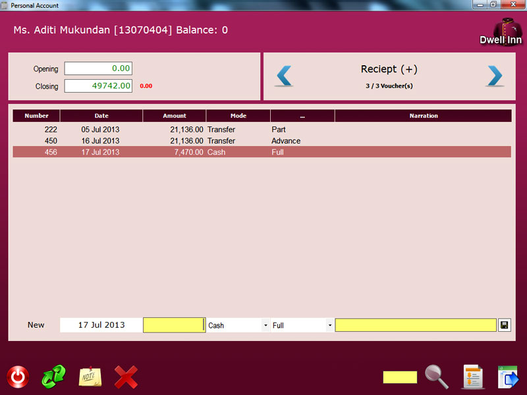Click the magnifying glass search icon
Screen dimensions: 527x395
tap(436, 377)
